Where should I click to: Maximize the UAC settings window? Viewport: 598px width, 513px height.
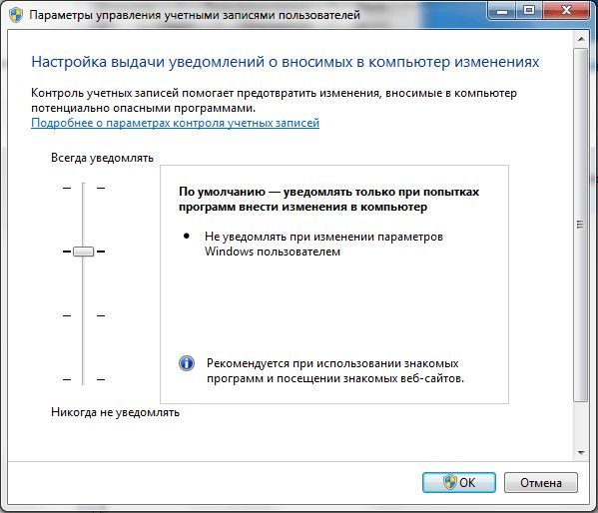[x=529, y=10]
